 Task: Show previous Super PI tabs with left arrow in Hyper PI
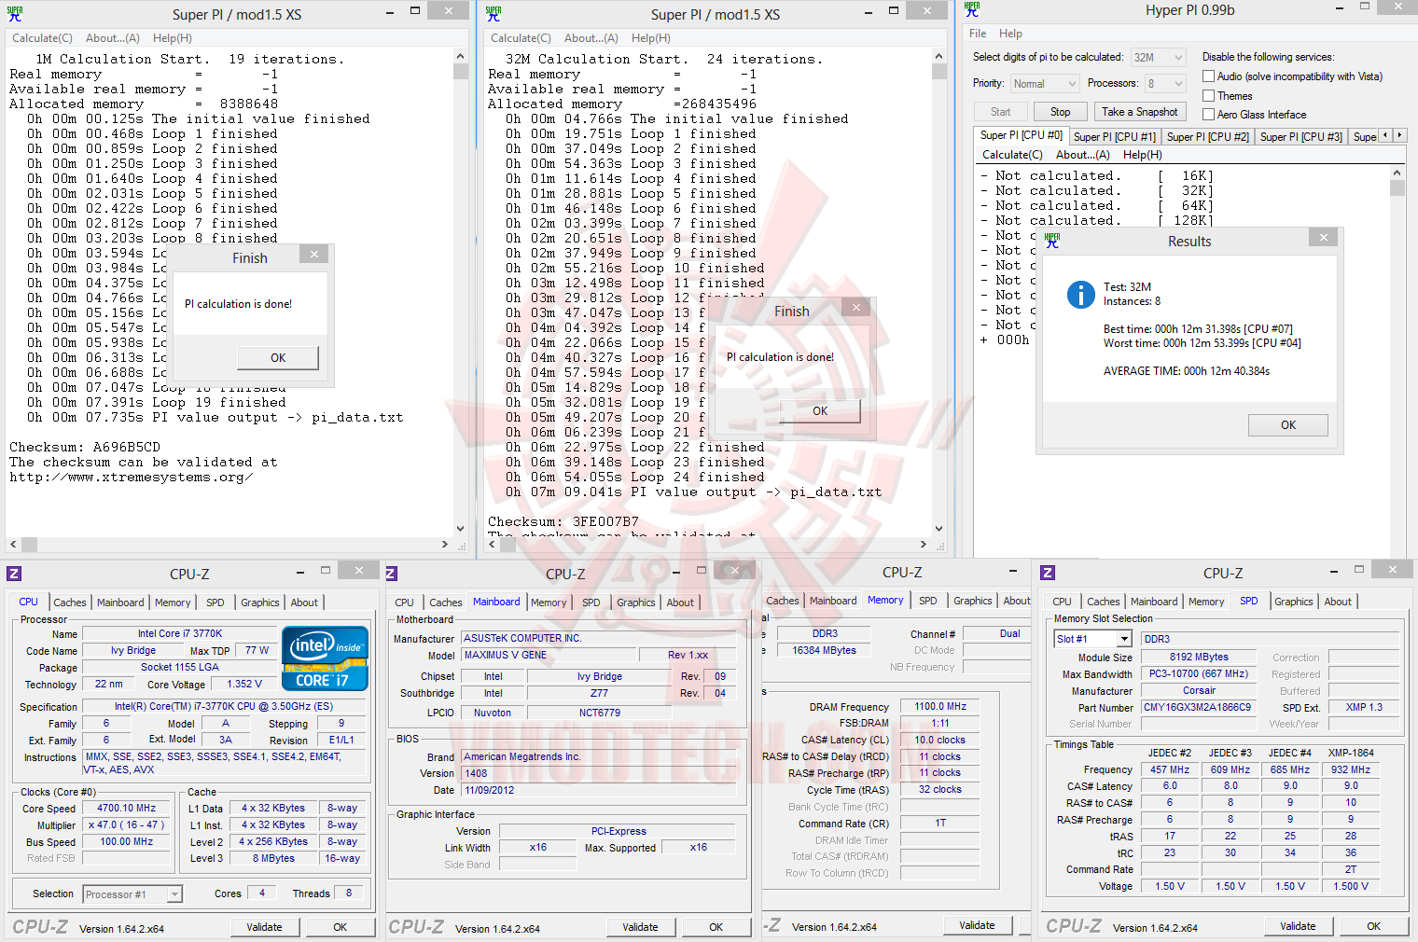[x=1385, y=135]
